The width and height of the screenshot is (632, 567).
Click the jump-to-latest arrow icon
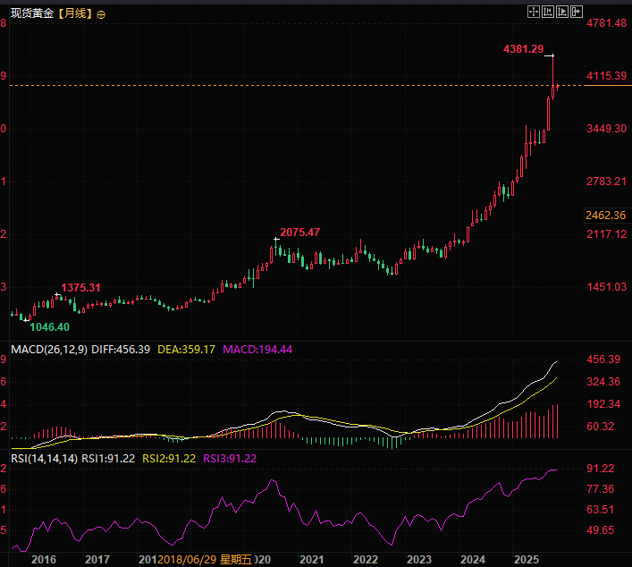[577, 12]
